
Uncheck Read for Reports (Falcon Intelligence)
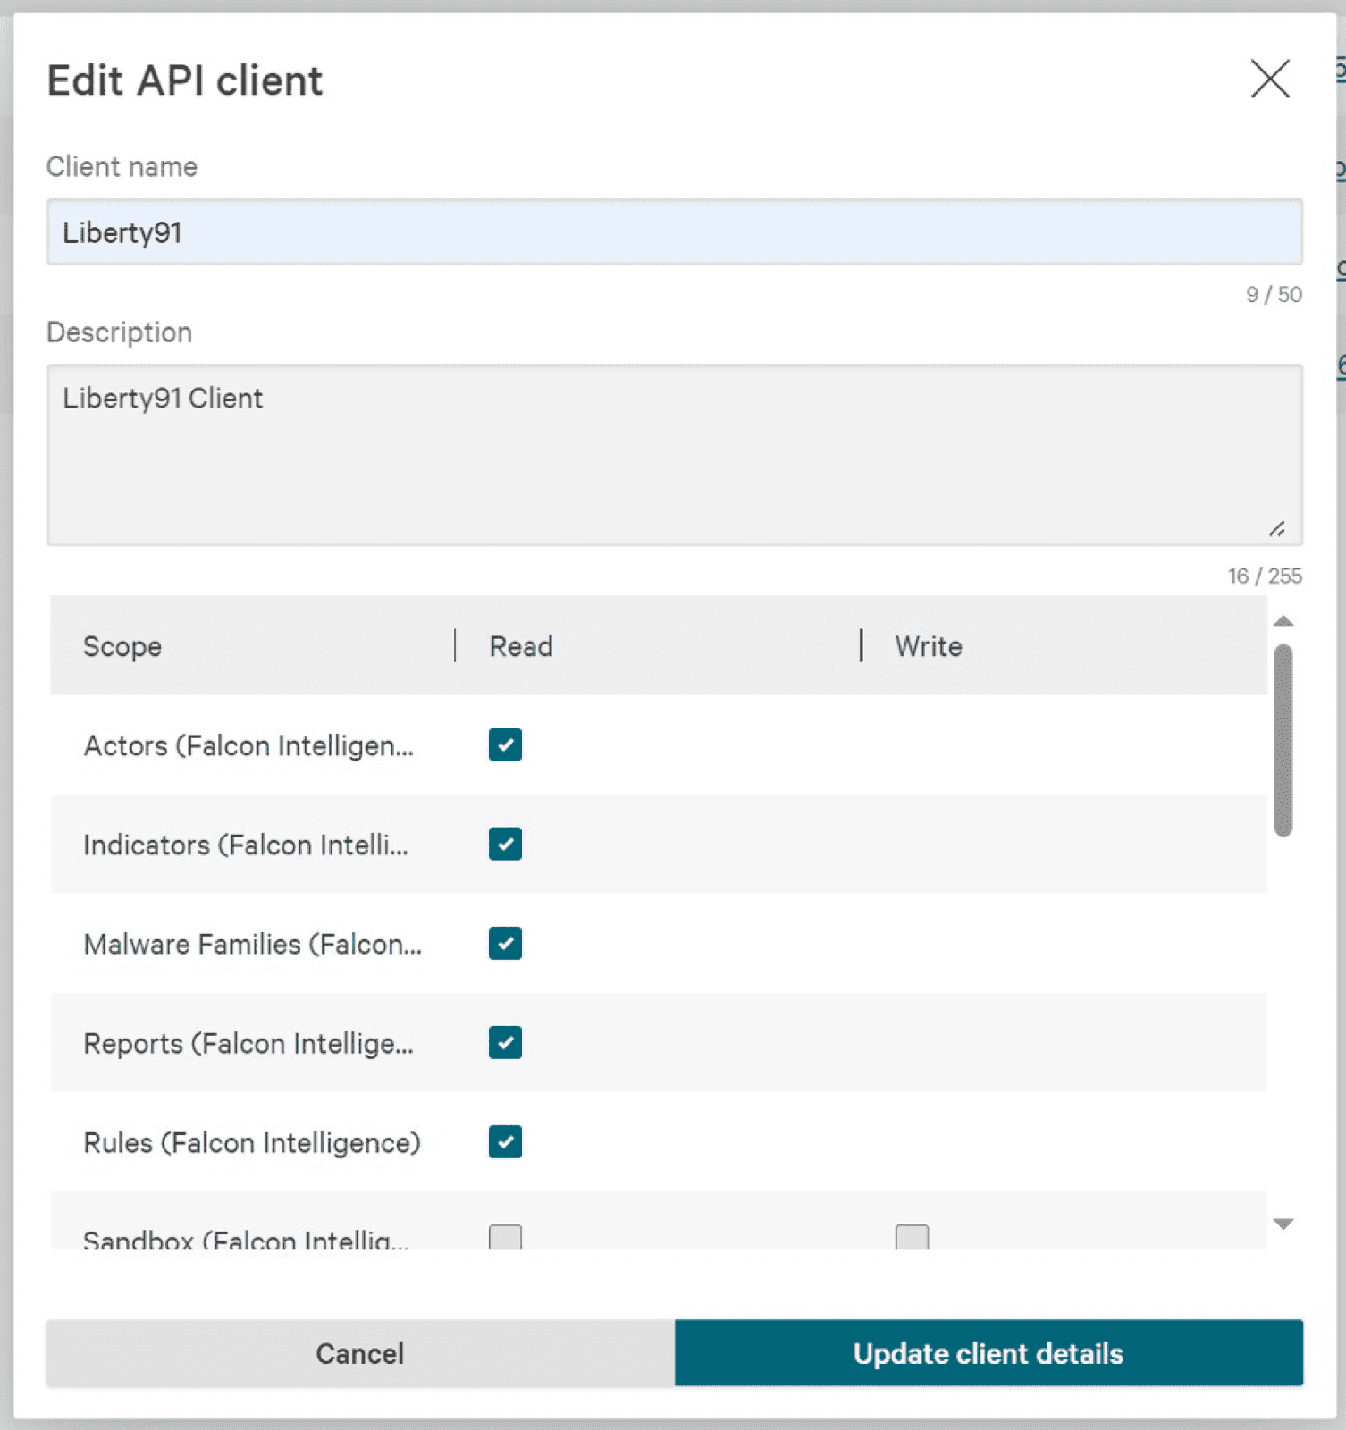pyautogui.click(x=505, y=1042)
